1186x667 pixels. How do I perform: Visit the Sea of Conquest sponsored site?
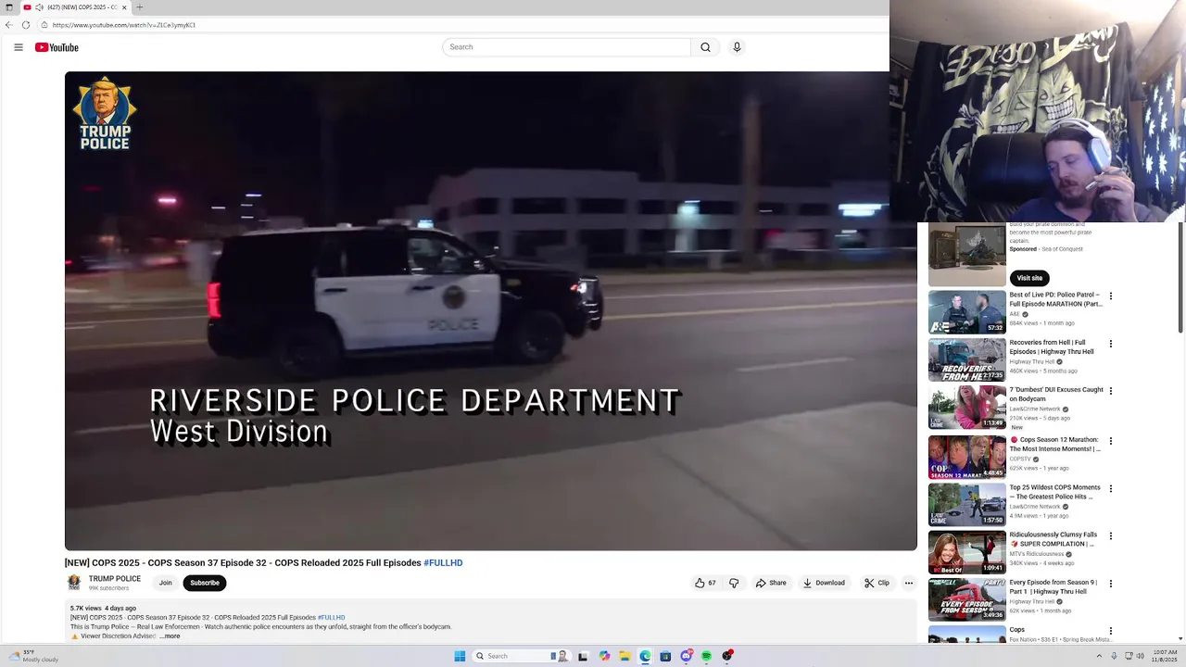(x=1029, y=278)
